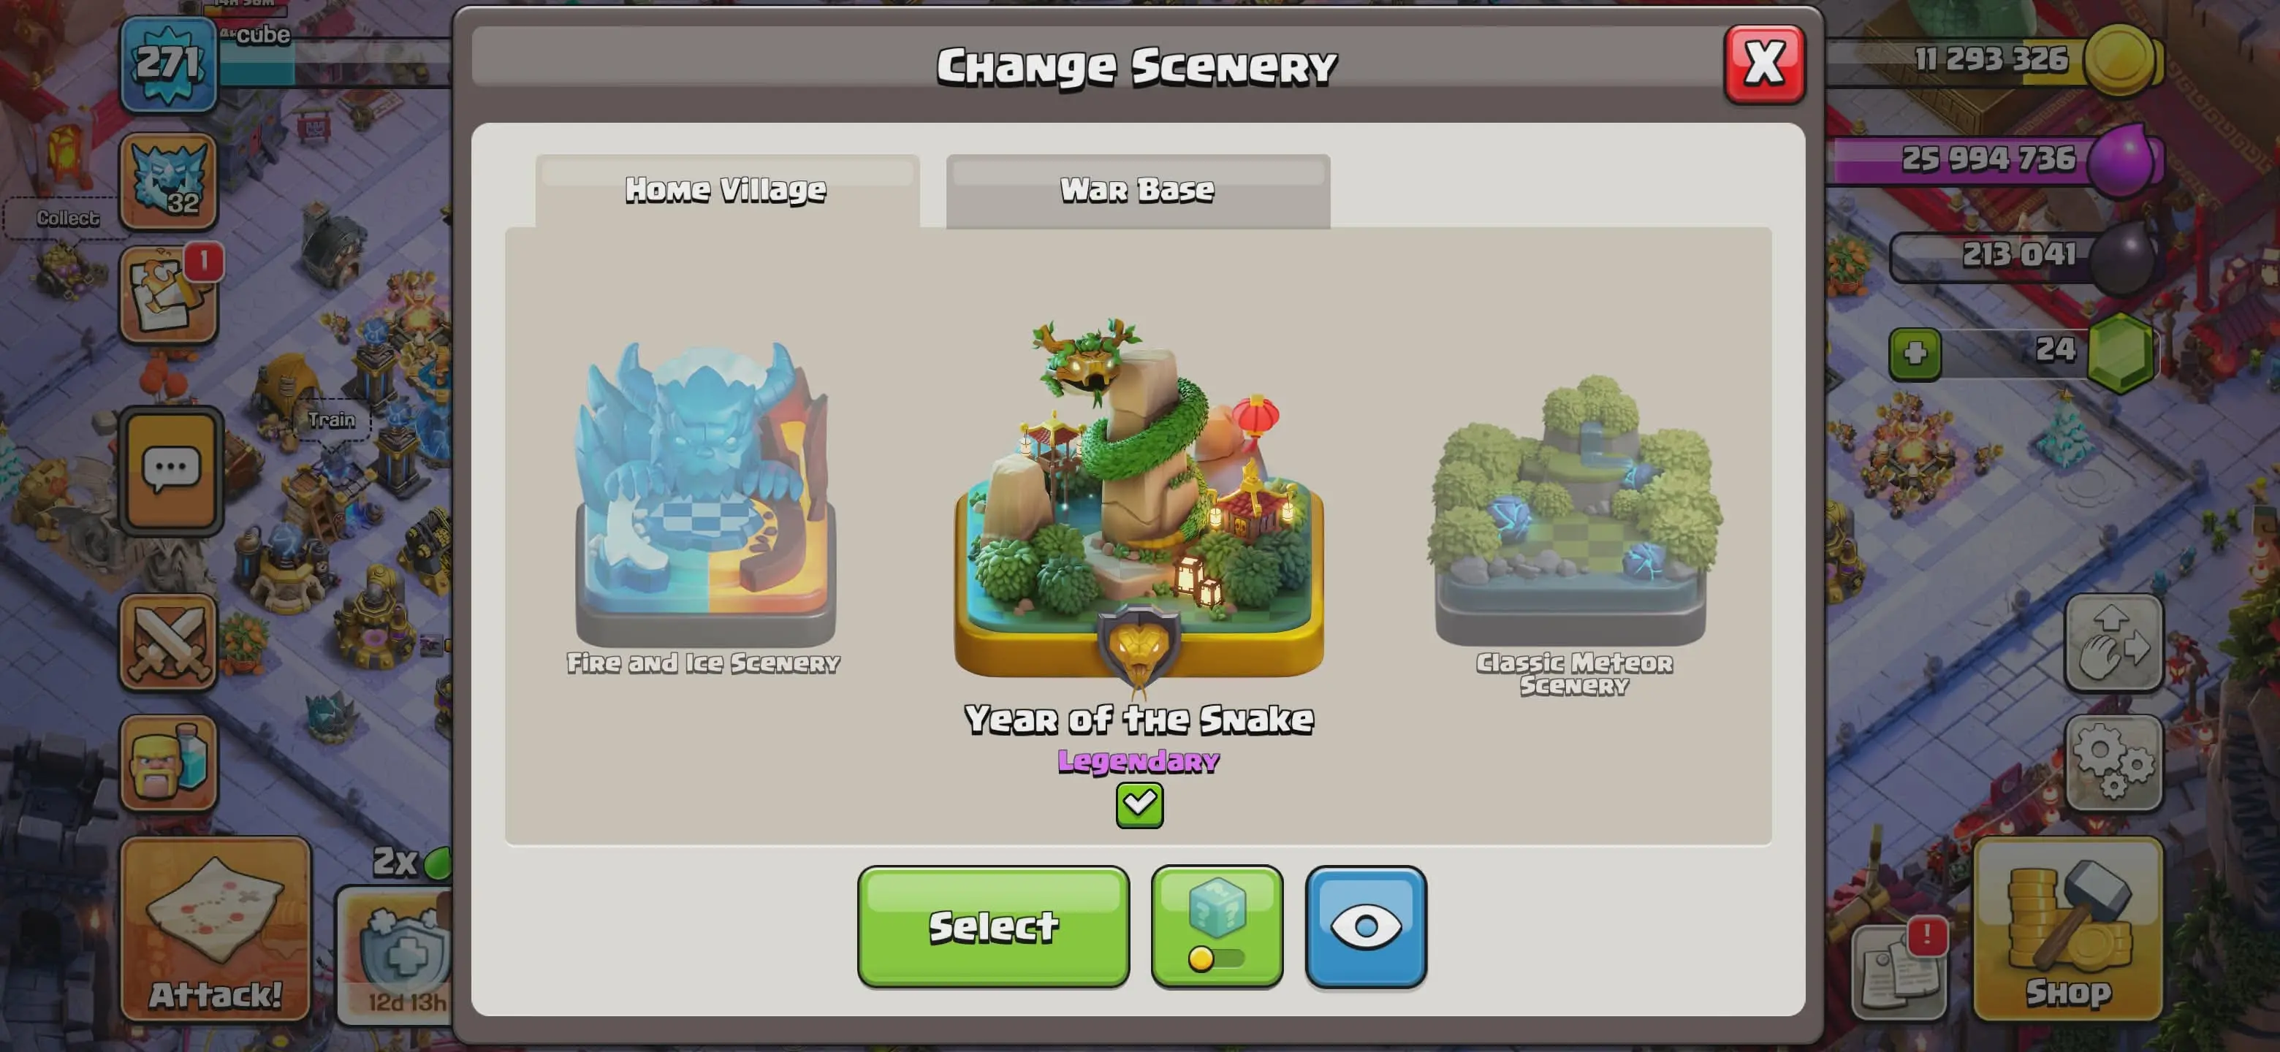This screenshot has height=1052, width=2280.
Task: Click the green checkmark under Legendary
Action: [x=1139, y=804]
